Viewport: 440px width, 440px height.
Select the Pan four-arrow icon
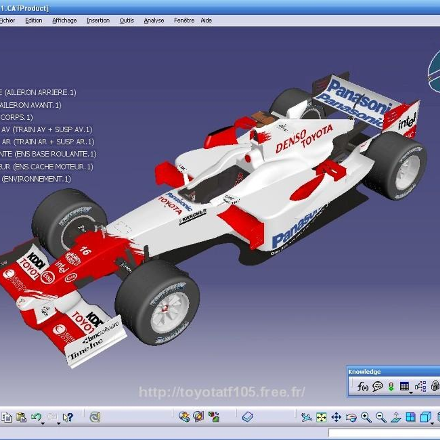tap(336, 417)
